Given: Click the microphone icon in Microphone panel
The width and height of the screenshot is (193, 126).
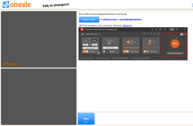Looking at the screenshot, I should pyautogui.click(x=150, y=42).
